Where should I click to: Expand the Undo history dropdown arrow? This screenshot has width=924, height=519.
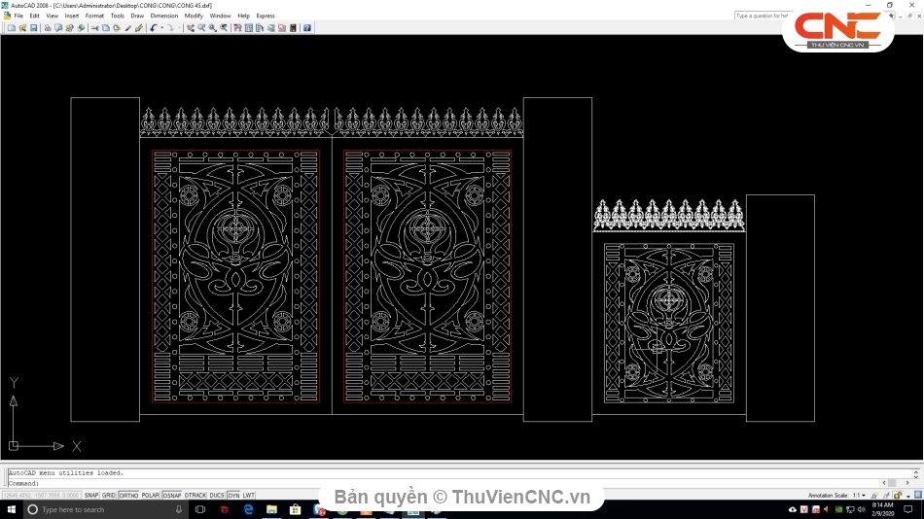(161, 28)
